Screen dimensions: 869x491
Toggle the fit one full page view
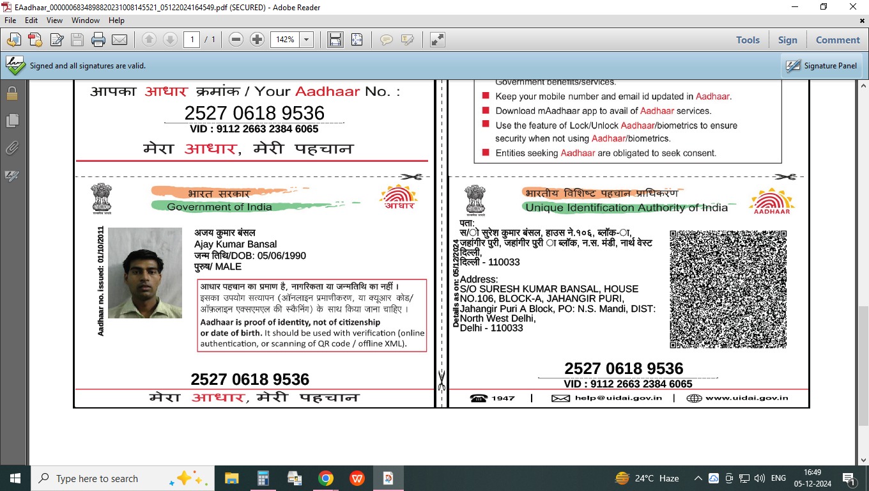click(x=357, y=40)
